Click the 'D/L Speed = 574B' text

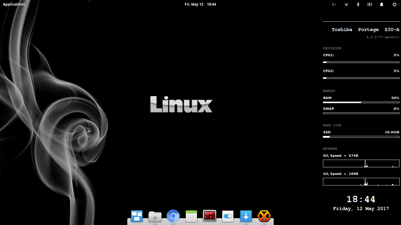[x=341, y=156]
